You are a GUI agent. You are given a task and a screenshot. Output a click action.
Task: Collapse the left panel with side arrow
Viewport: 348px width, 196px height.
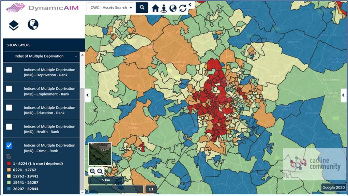pyautogui.click(x=88, y=95)
